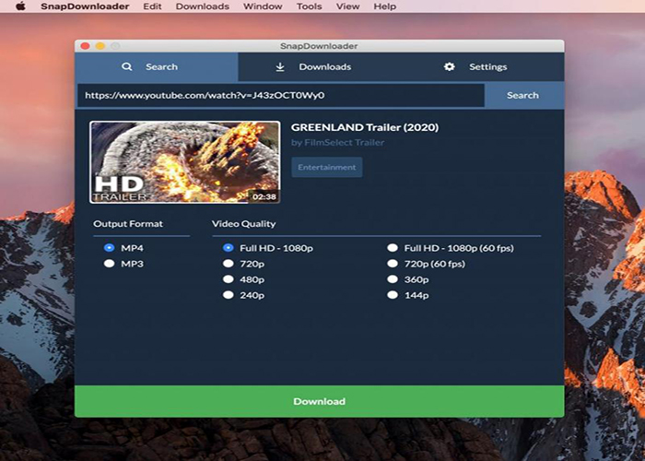The width and height of the screenshot is (645, 461).
Task: Select MP3 output format
Action: 109,264
